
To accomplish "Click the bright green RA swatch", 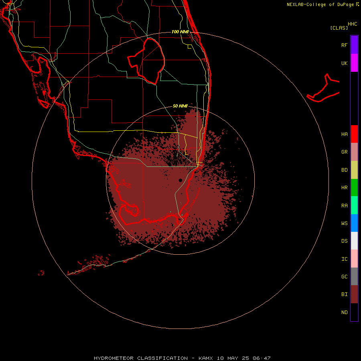I will (x=354, y=205).
